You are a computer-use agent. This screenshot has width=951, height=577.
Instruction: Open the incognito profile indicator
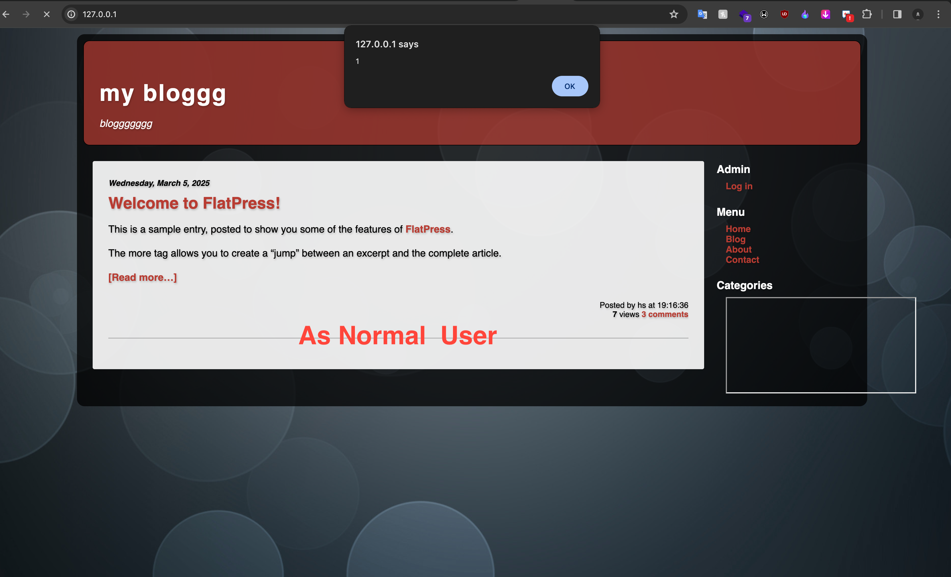click(917, 14)
